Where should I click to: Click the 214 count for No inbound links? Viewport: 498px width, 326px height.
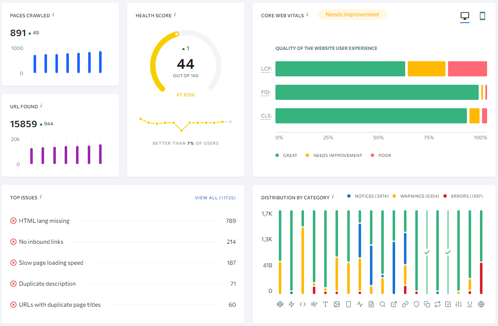click(x=231, y=242)
